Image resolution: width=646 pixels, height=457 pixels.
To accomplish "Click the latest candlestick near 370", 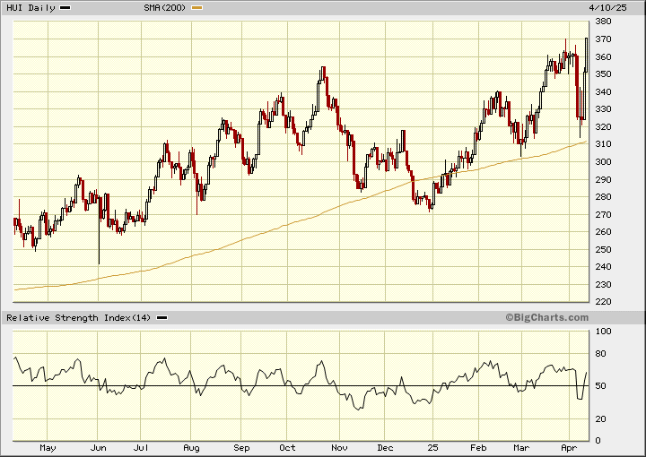I will click(586, 56).
